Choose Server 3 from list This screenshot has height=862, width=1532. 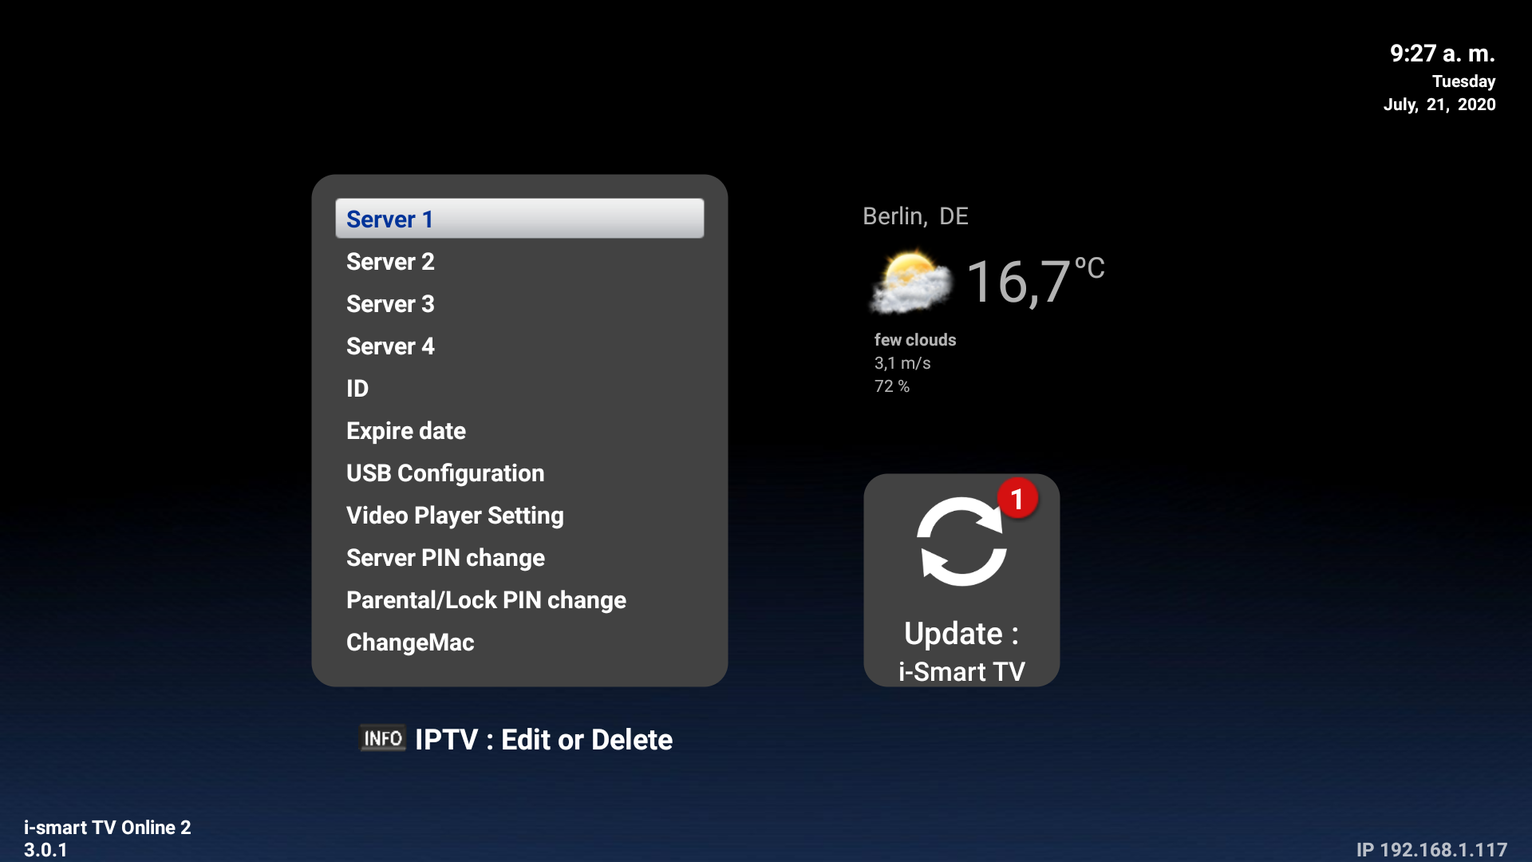pyautogui.click(x=390, y=304)
